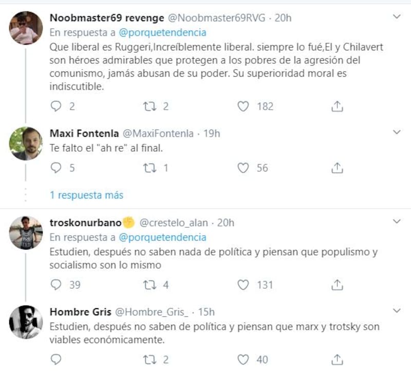This screenshot has height=373, width=411.
Task: Open the dropdown arrow on troskonurbano's tweet
Action: pos(397,222)
